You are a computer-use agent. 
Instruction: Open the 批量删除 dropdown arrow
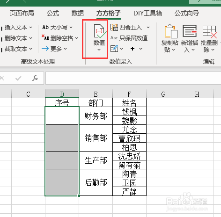213,50
